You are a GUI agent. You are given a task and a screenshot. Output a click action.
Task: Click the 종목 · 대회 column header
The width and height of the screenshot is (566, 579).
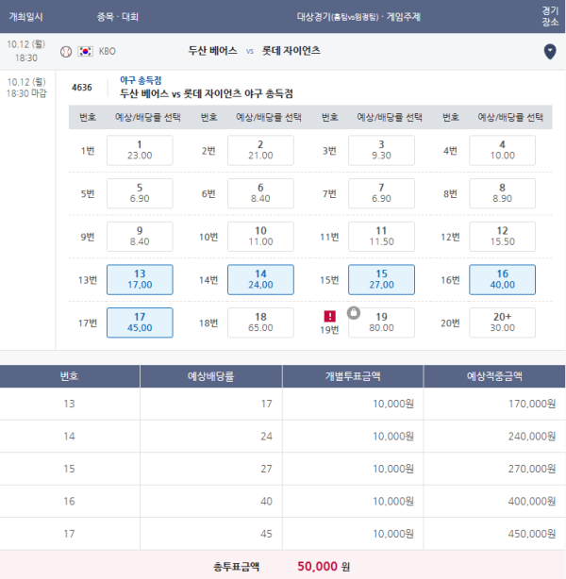pyautogui.click(x=118, y=17)
